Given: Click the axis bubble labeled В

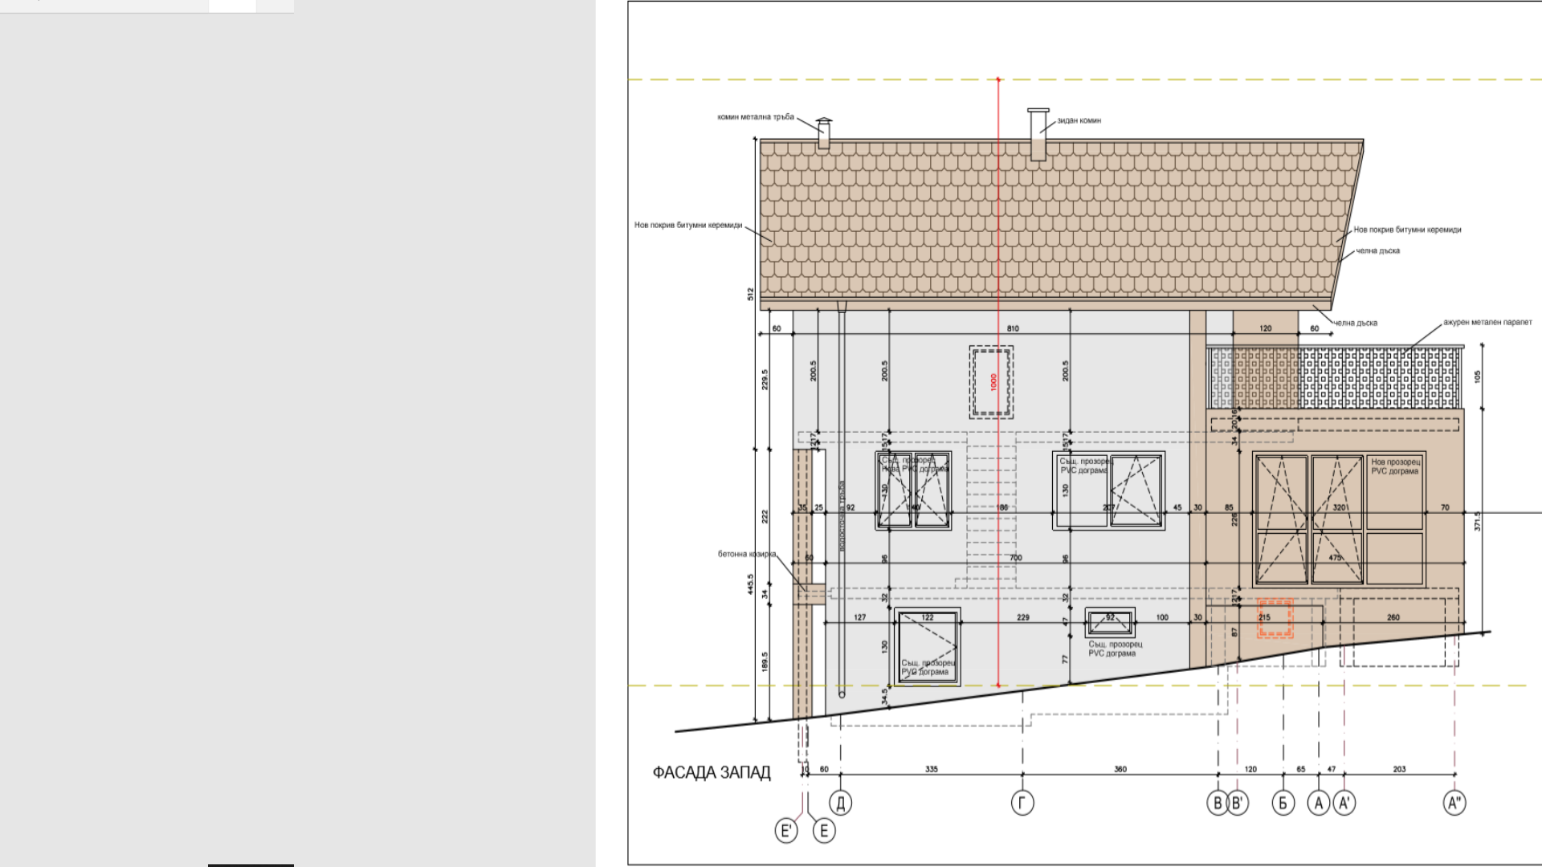Looking at the screenshot, I should click(1217, 803).
